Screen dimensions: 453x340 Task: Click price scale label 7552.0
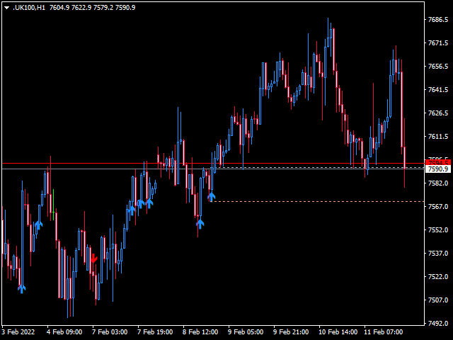[438, 230]
